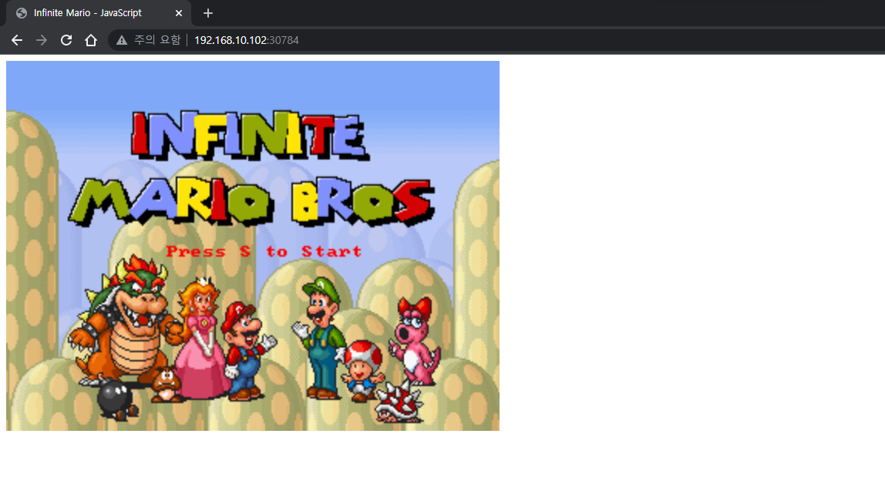Select the Infinite Mario - JavaScript tab
This screenshot has height=501, width=885.
pyautogui.click(x=99, y=13)
